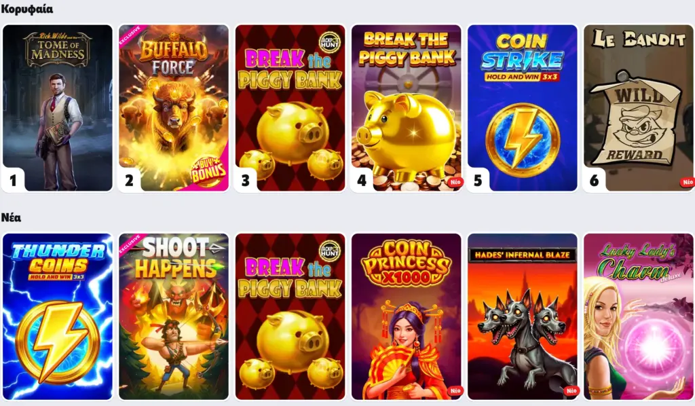The width and height of the screenshot is (695, 406).
Task: Click the Buy Bonus badge on Buffalo Force
Action: [208, 170]
